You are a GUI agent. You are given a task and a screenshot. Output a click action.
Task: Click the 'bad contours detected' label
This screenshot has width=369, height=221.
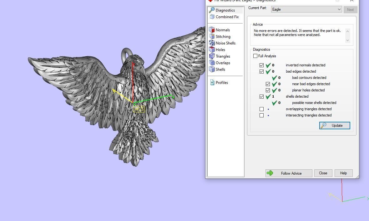(x=309, y=78)
